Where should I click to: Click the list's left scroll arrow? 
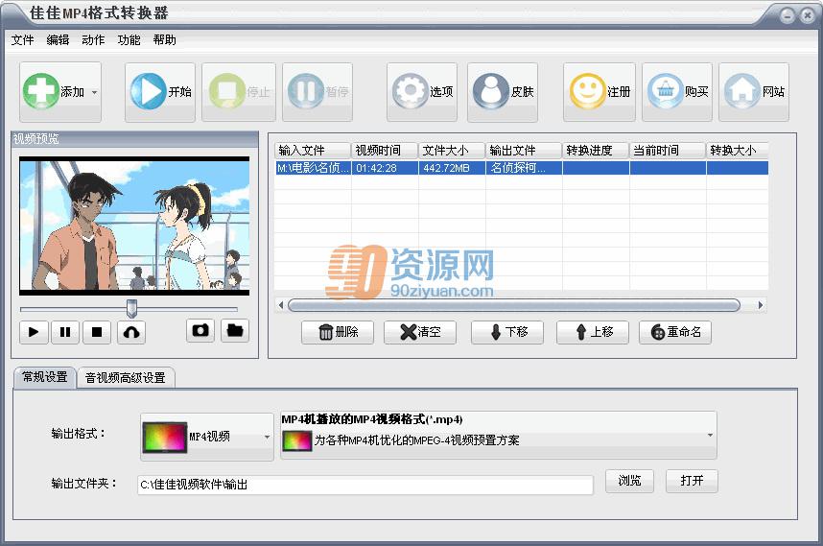click(281, 305)
